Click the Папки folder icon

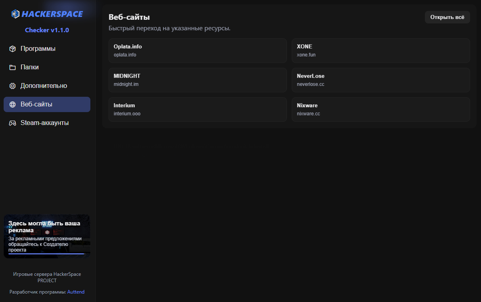[13, 67]
